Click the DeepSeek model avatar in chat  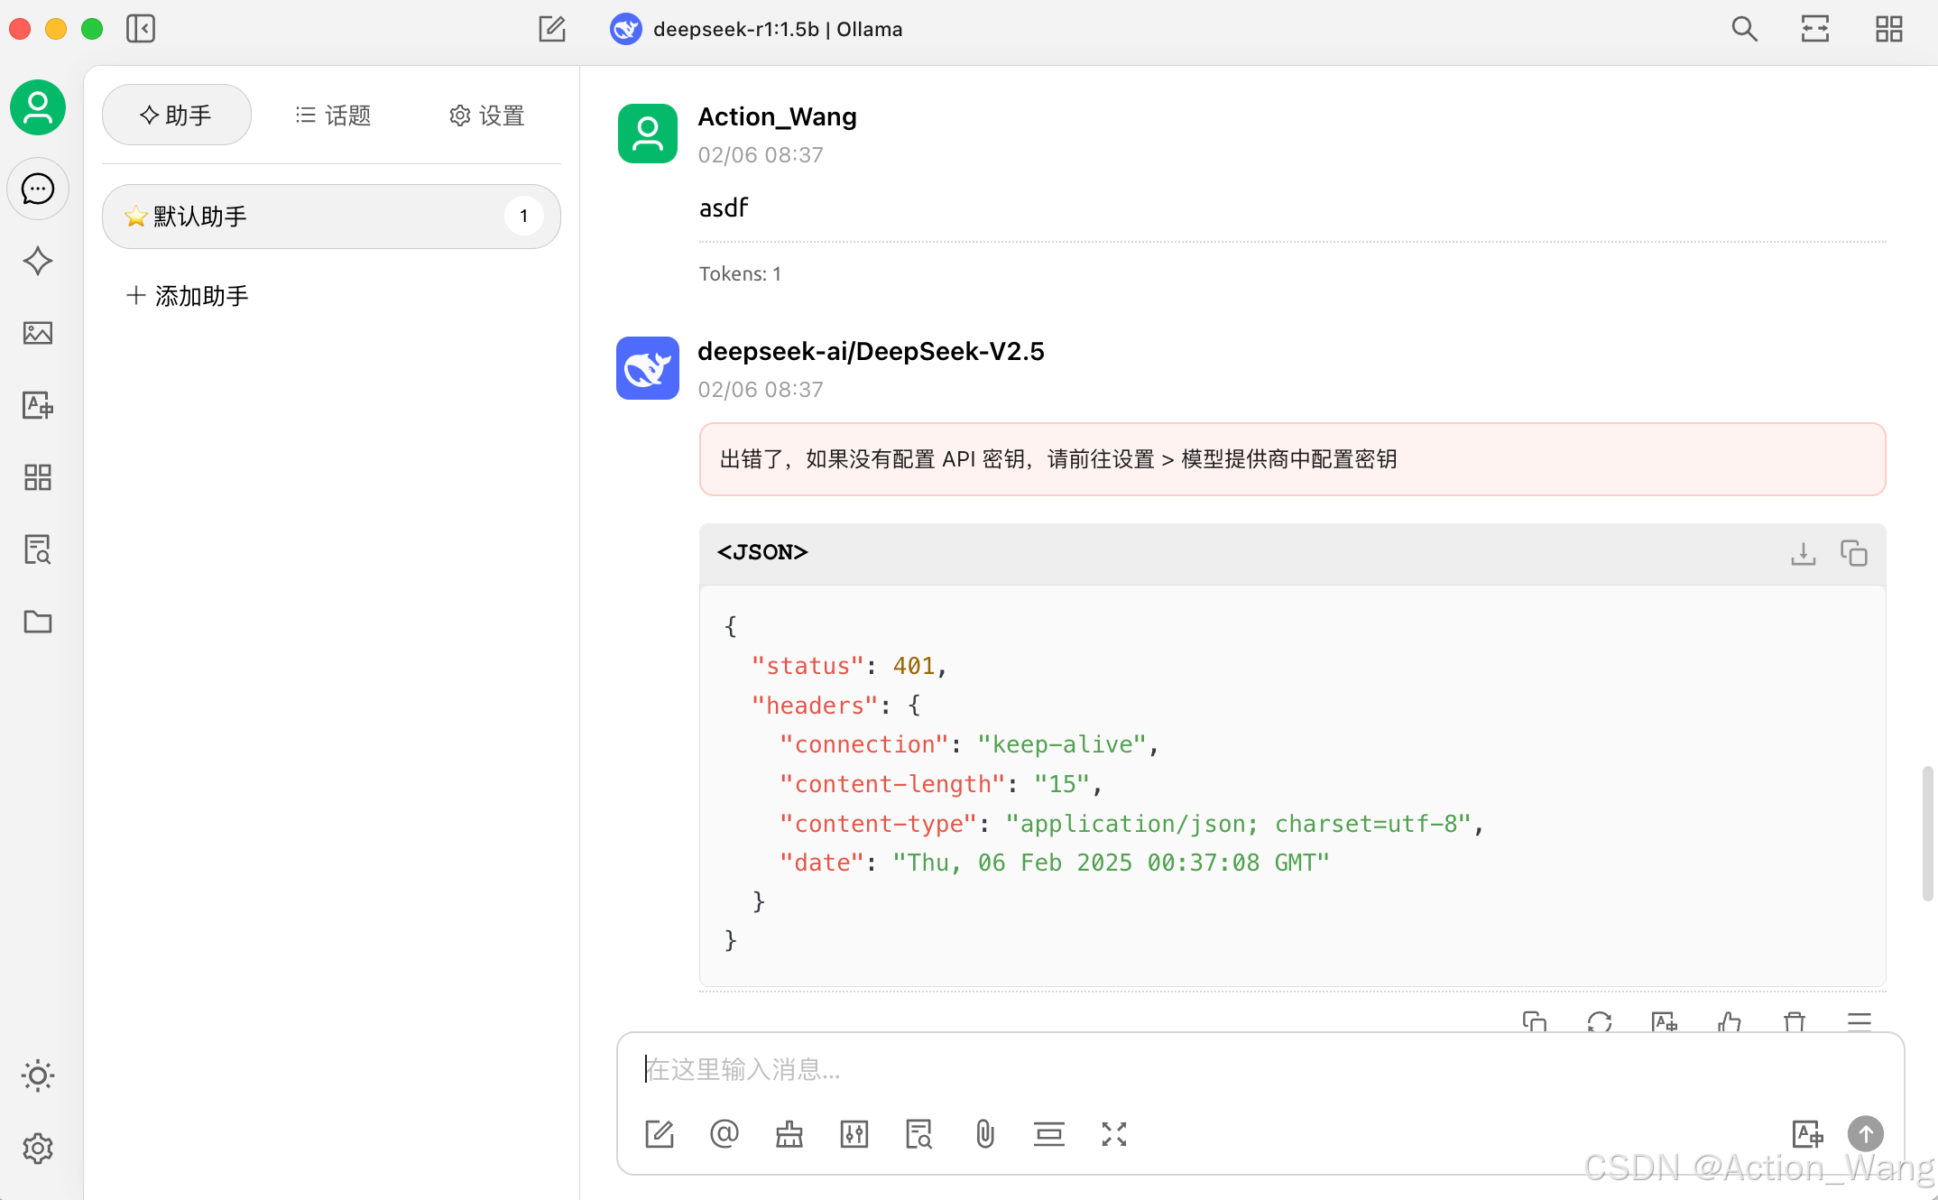point(648,368)
